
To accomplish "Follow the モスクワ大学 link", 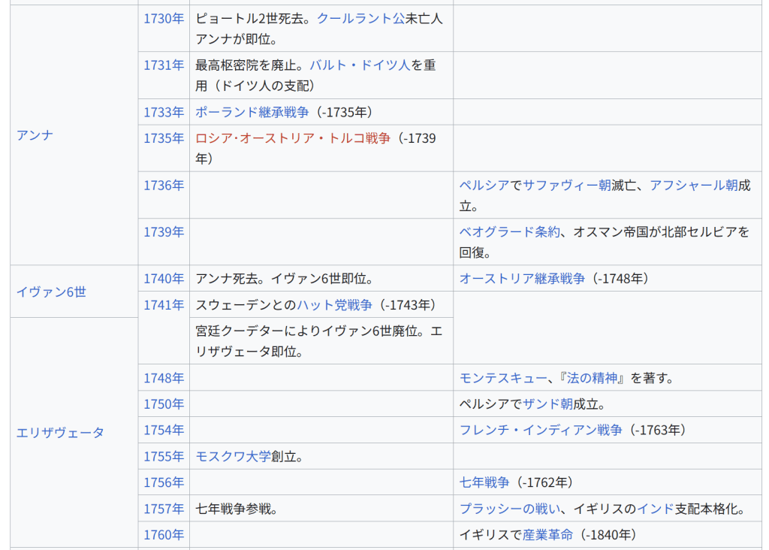I will [x=233, y=456].
